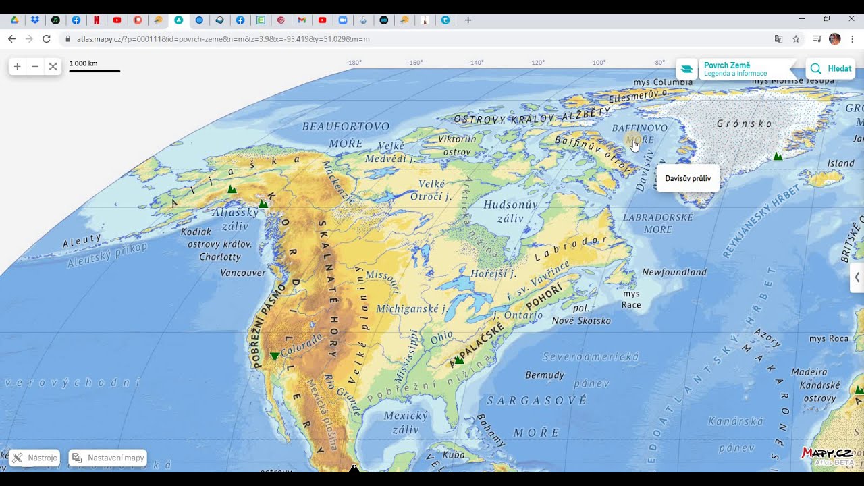Open the media controls icon in toolbar
The height and width of the screenshot is (486, 864).
817,39
